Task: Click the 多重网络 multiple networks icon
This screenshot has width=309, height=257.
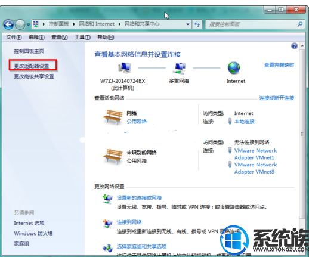Action: [x=180, y=68]
